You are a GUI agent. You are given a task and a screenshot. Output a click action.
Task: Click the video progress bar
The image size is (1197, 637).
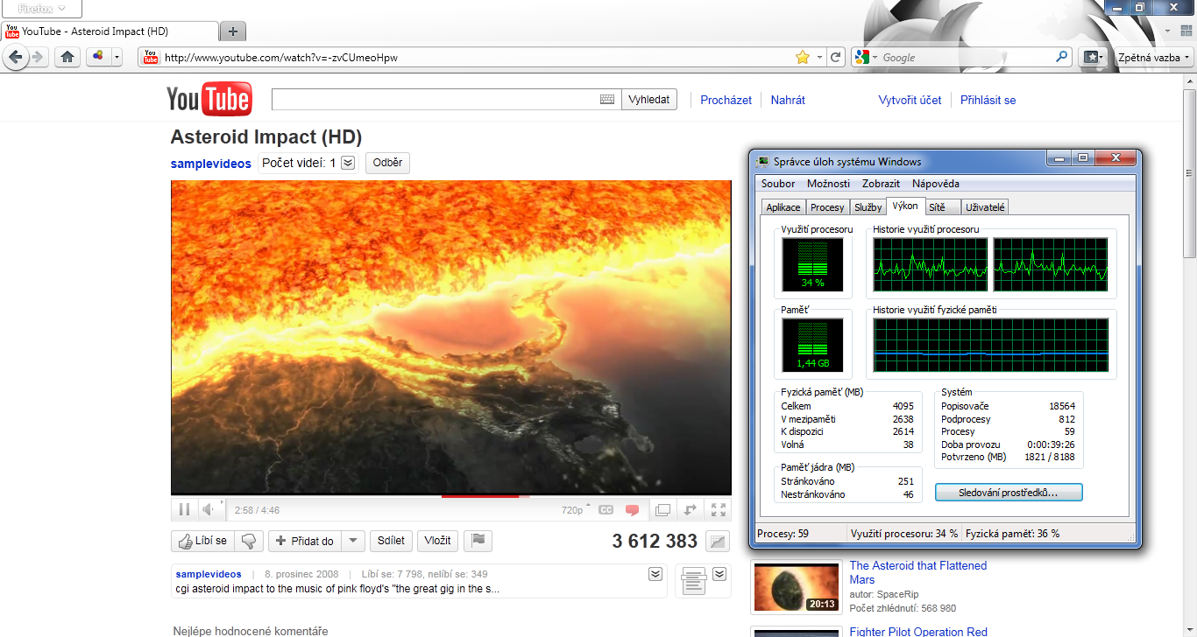451,496
